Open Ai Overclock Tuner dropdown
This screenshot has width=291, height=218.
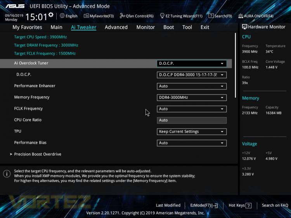pos(192,64)
